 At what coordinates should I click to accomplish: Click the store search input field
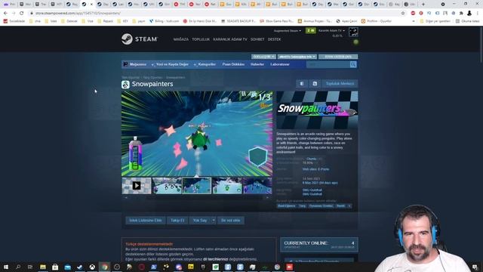coord(328,64)
